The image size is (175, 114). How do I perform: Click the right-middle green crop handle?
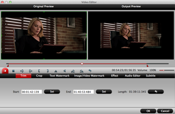86,35
